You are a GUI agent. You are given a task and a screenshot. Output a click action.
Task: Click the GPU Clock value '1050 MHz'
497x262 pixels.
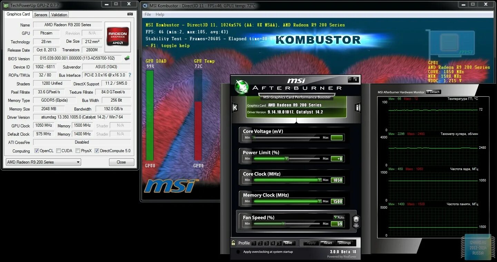[43, 125]
